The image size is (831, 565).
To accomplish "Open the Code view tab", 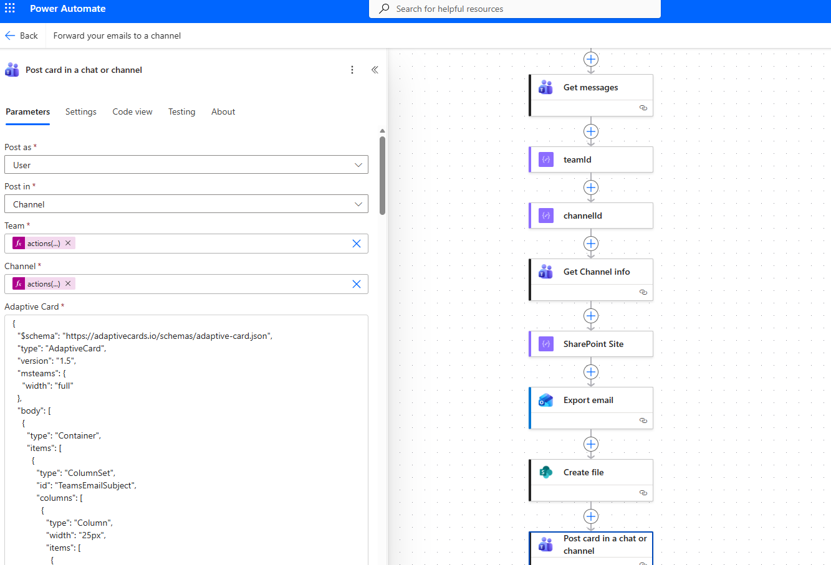I will pos(132,112).
